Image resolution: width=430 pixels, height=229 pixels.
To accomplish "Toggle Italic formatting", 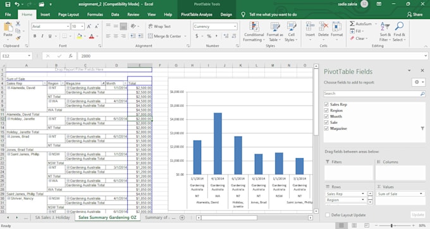I will [x=42, y=36].
